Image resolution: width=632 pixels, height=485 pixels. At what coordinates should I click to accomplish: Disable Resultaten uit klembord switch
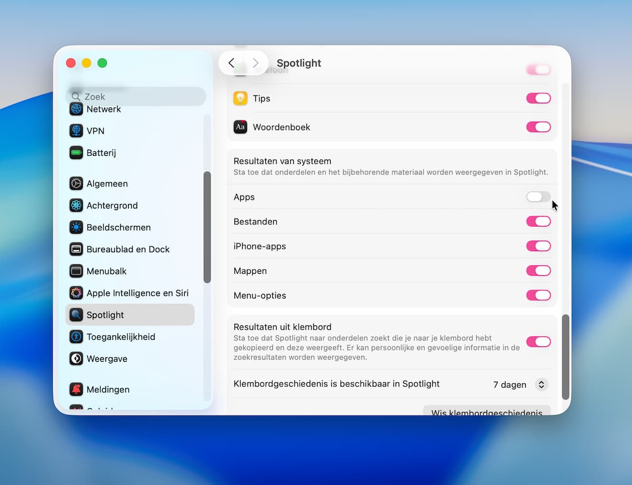538,342
